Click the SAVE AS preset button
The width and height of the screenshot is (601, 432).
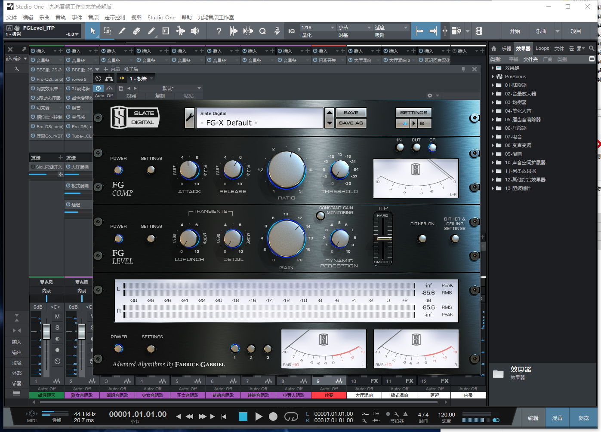point(351,123)
